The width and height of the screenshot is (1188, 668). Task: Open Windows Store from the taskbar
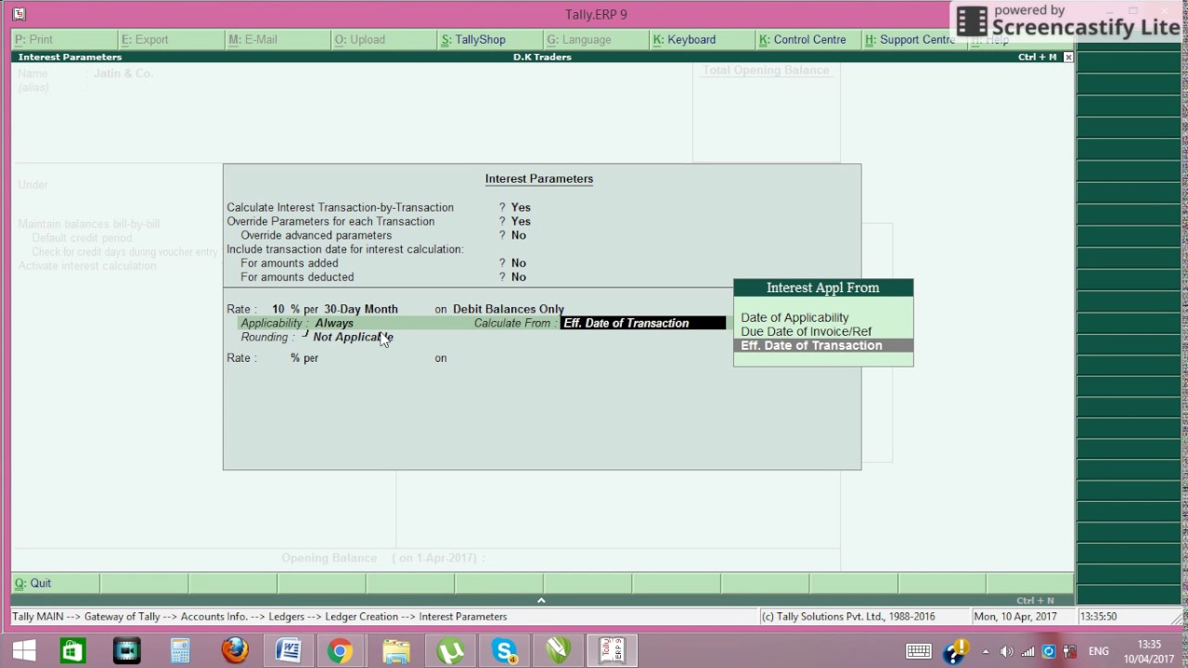tap(72, 651)
